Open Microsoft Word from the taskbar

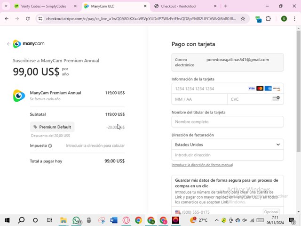(114, 220)
